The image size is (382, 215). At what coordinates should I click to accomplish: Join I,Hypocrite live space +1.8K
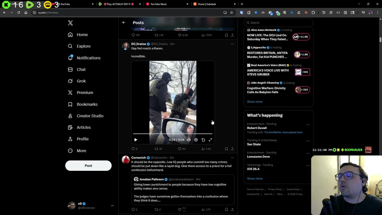point(302,54)
